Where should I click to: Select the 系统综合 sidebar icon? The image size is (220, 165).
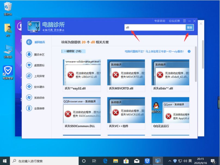tap(29, 97)
